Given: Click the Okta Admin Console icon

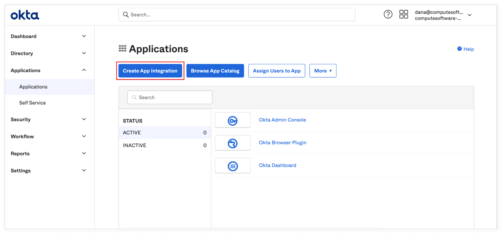Looking at the screenshot, I should pyautogui.click(x=233, y=120).
